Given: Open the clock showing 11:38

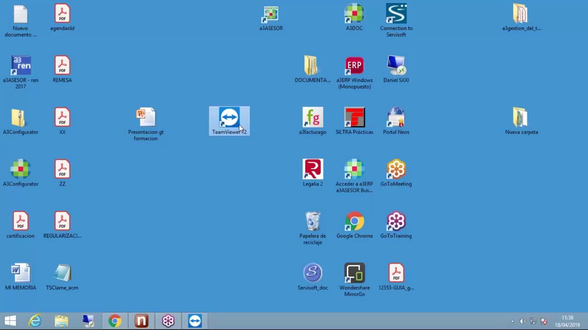Looking at the screenshot, I should pos(567,321).
